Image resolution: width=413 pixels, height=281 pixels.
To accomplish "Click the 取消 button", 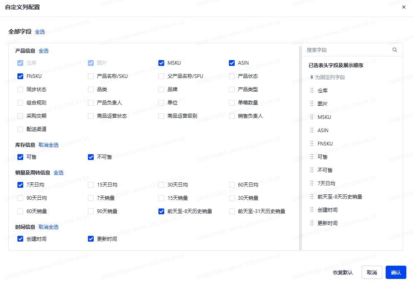I will (372, 272).
